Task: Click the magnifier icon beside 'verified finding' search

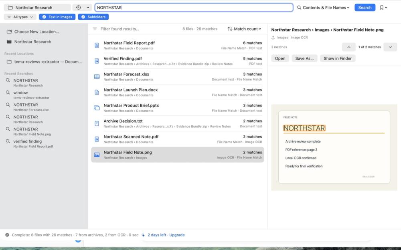Action: (x=8, y=141)
